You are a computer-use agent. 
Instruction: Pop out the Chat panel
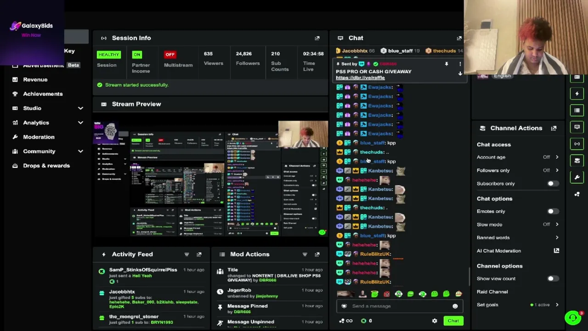point(459,38)
